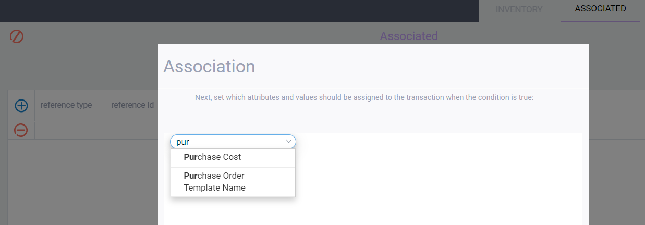Select the ASSOCIATED tab
The height and width of the screenshot is (225, 645).
[600, 9]
